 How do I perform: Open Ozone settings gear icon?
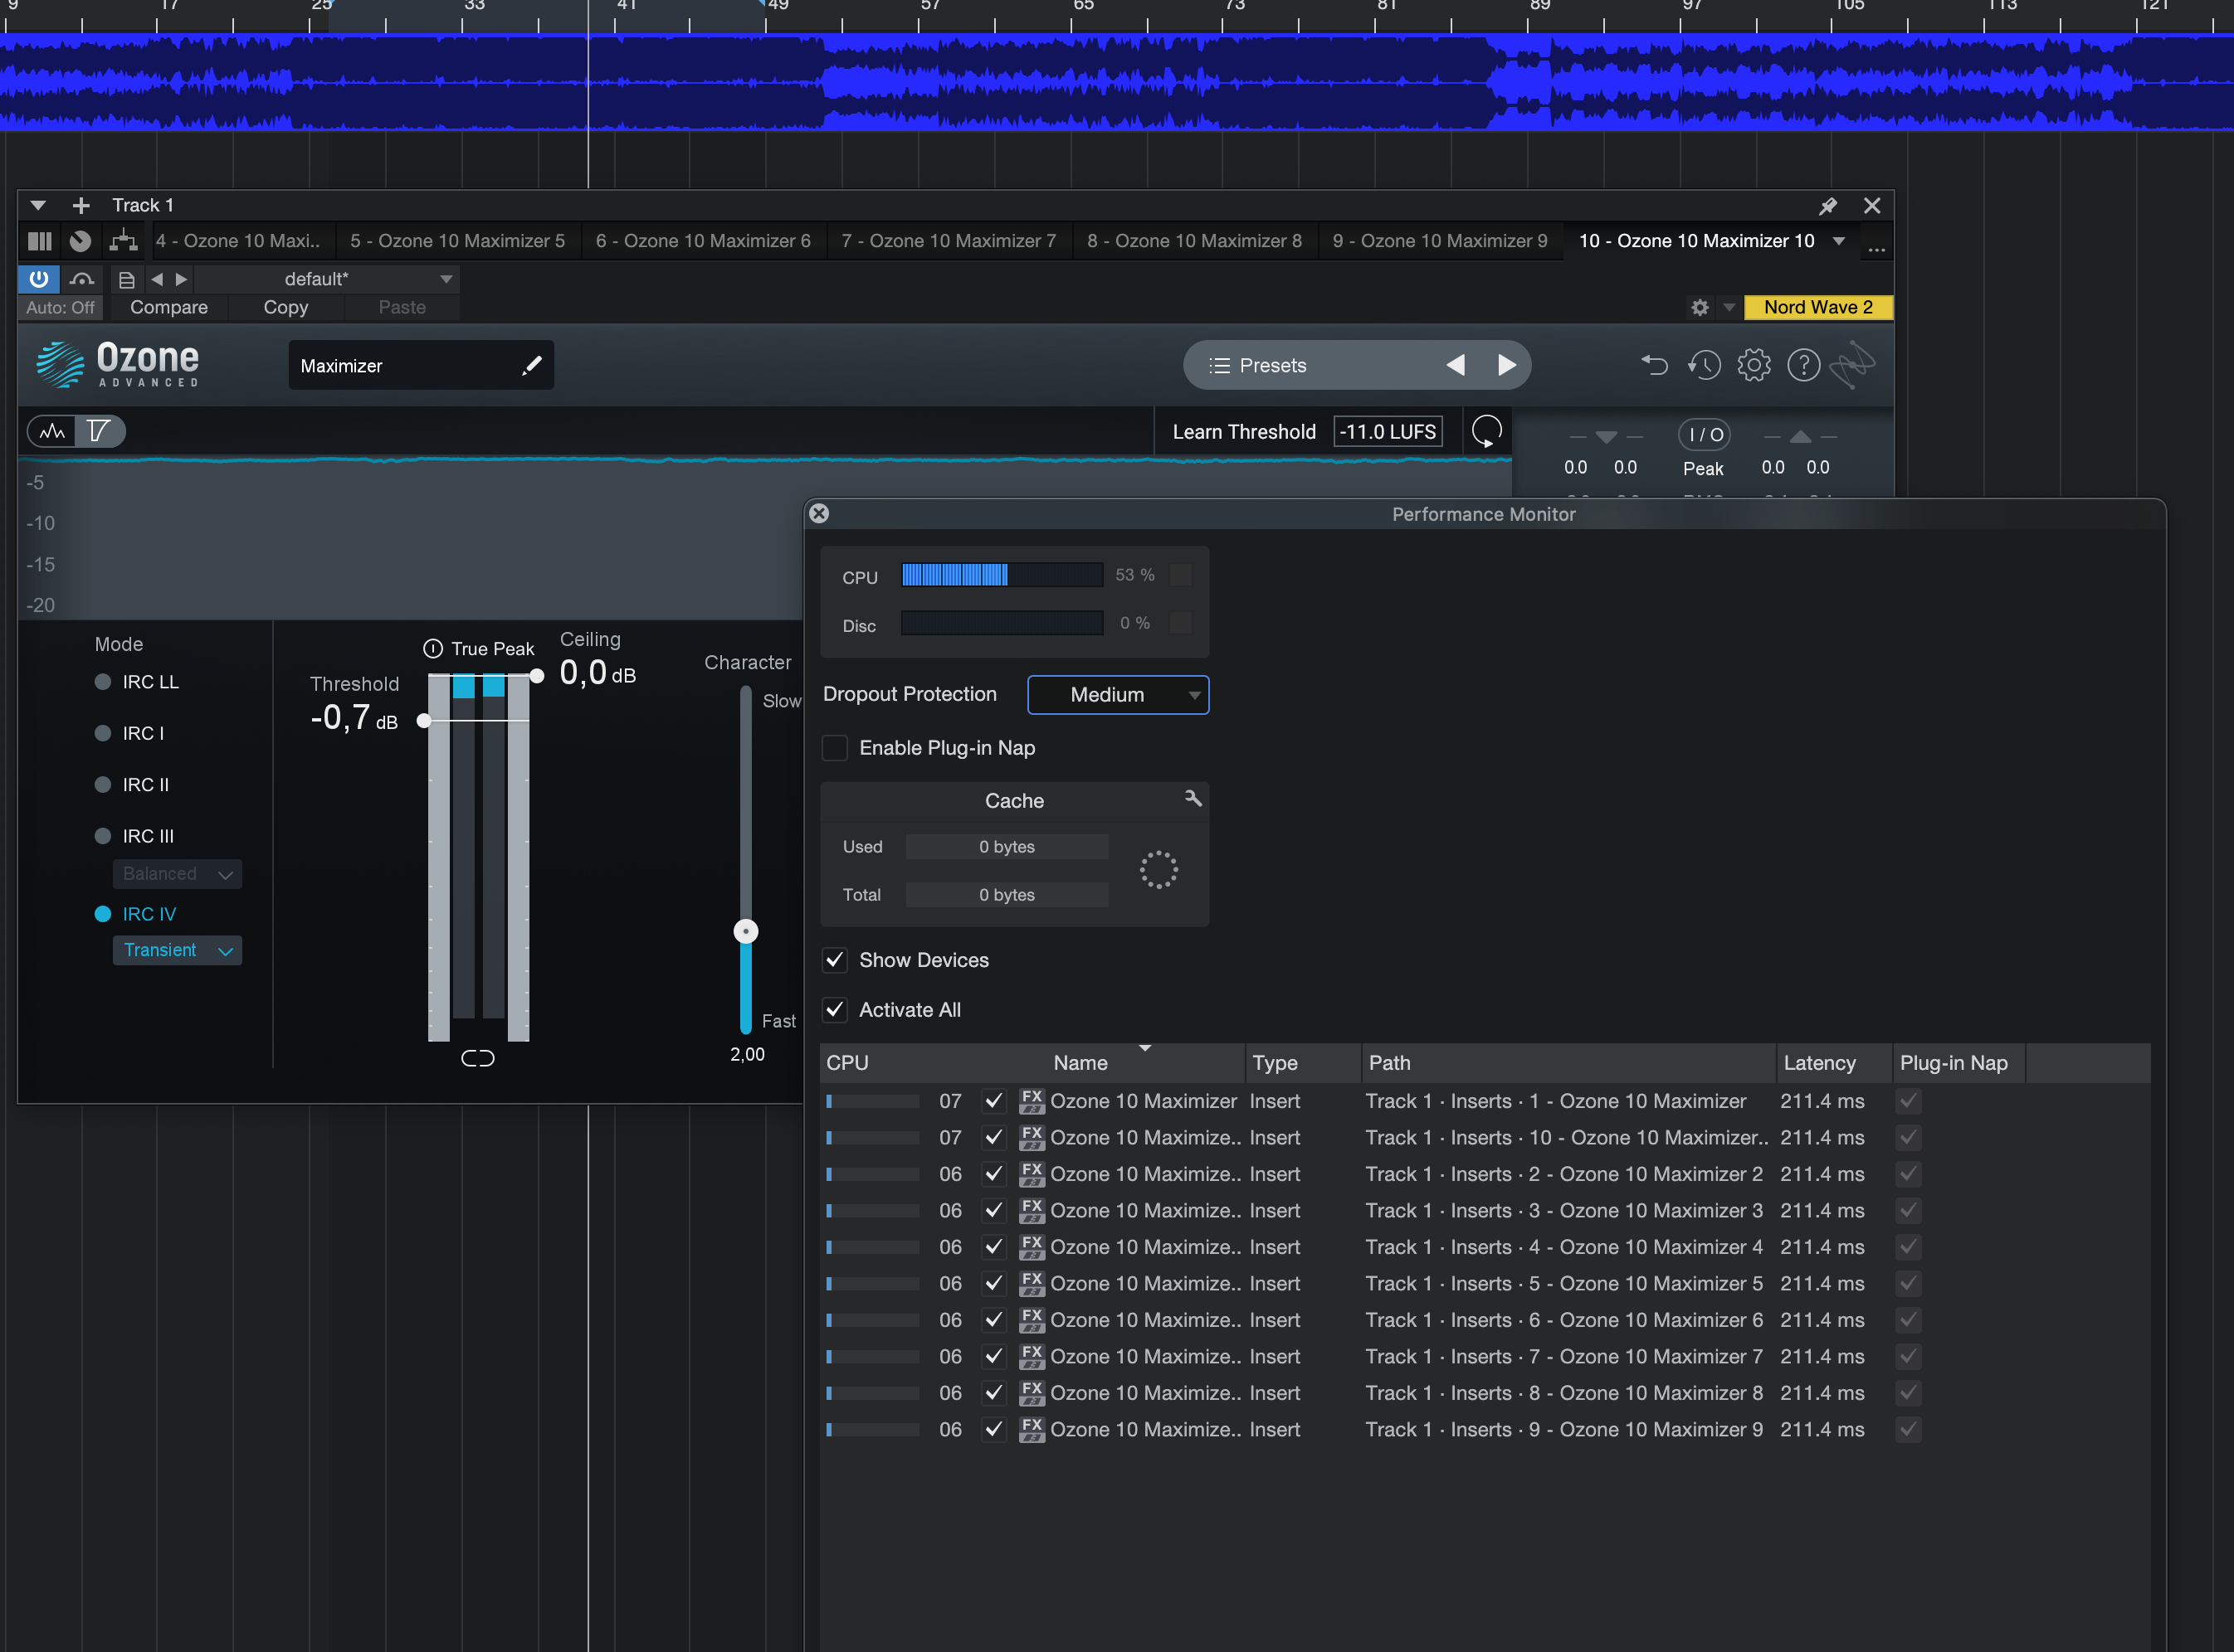click(1754, 365)
